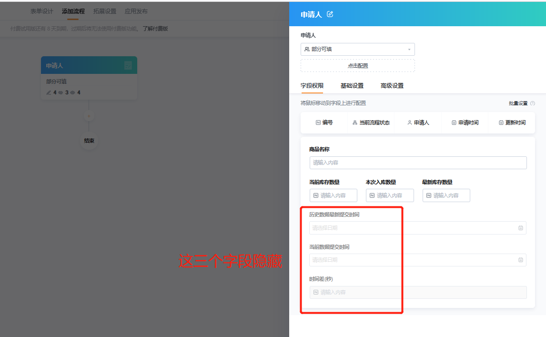Open the 应用发布 tab
Image resolution: width=546 pixels, height=337 pixels.
[136, 11]
